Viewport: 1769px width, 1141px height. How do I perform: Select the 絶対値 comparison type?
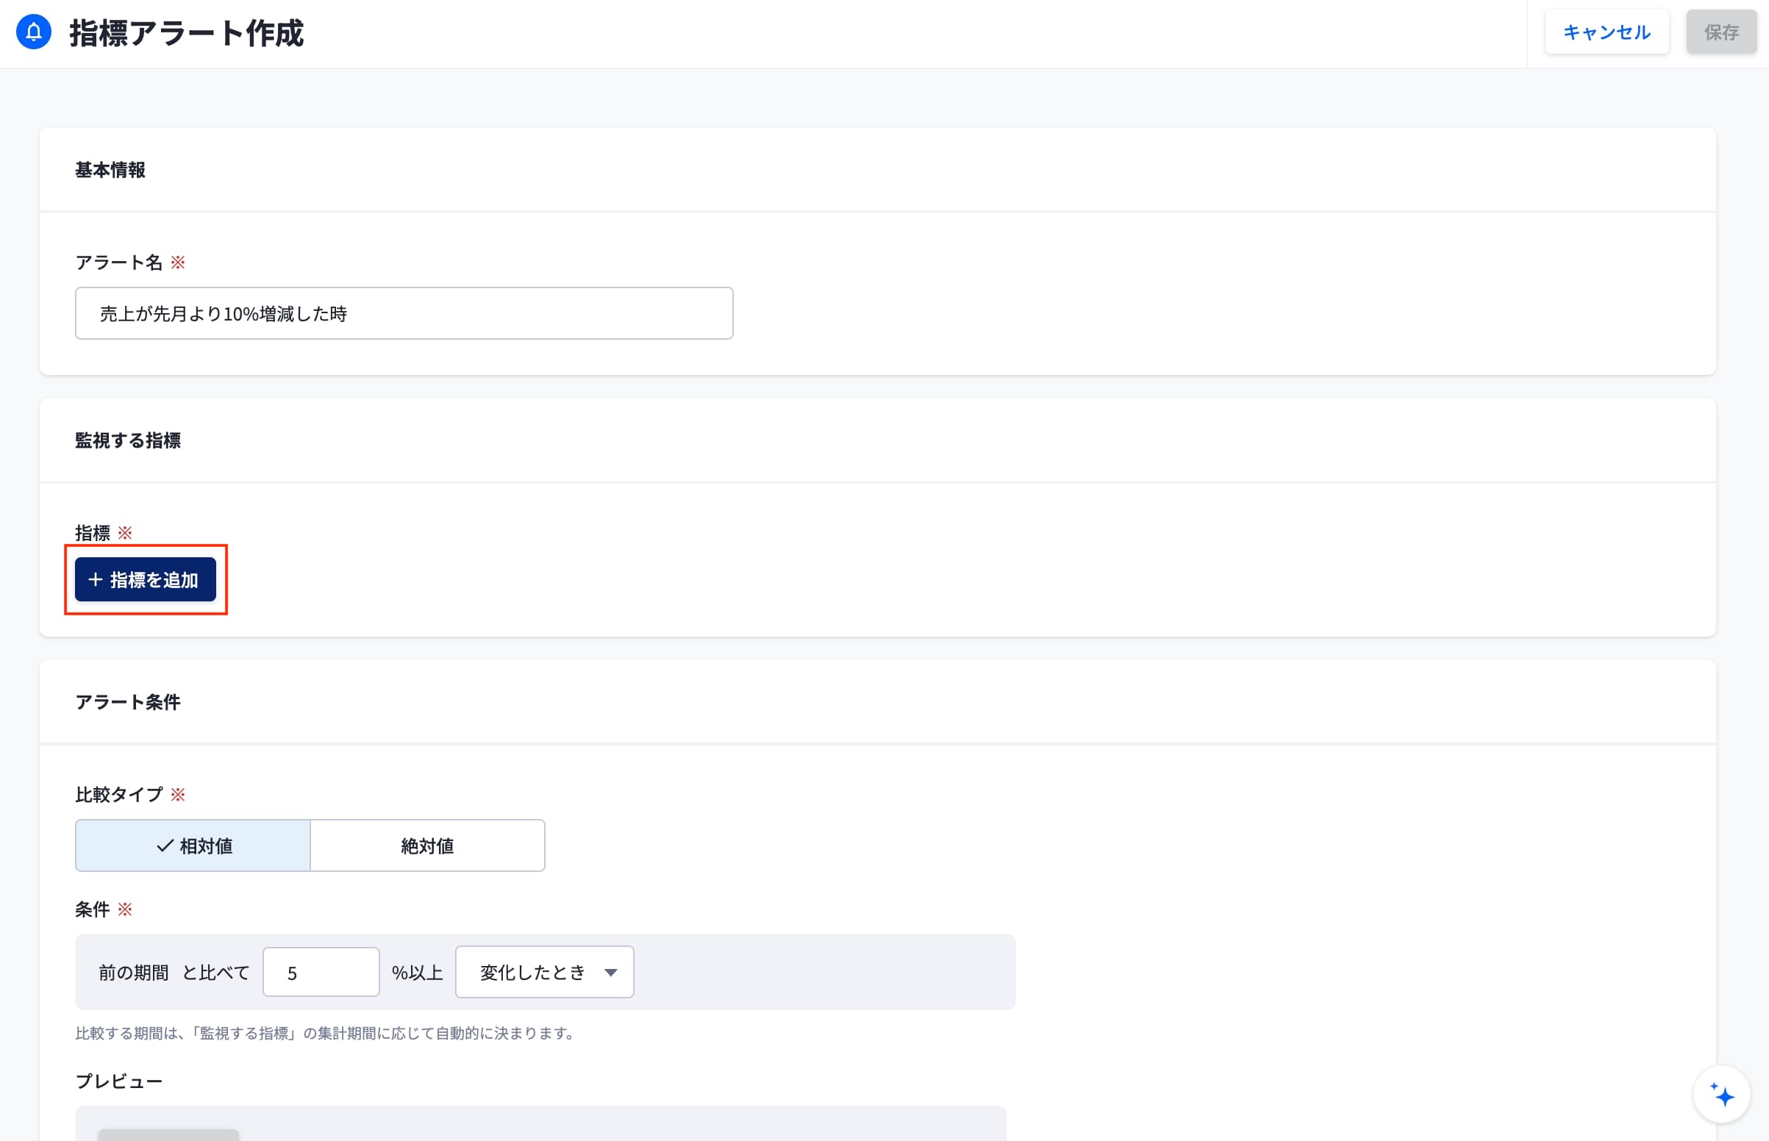pyautogui.click(x=427, y=845)
